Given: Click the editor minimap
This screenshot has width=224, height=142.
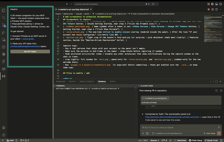Looking at the screenshot, I should (213, 28).
